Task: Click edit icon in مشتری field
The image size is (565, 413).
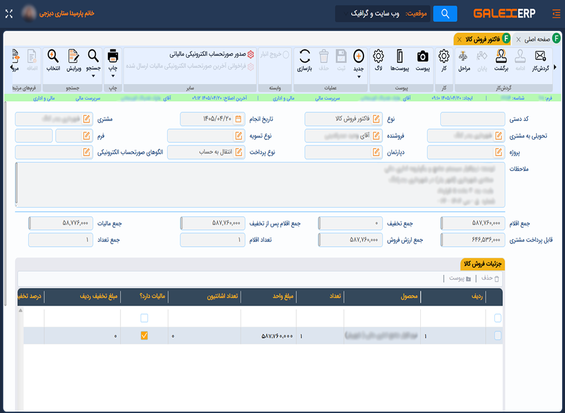Action: click(x=87, y=119)
